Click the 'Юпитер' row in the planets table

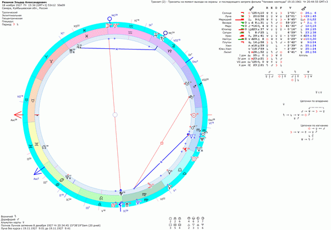[x=269, y=29]
